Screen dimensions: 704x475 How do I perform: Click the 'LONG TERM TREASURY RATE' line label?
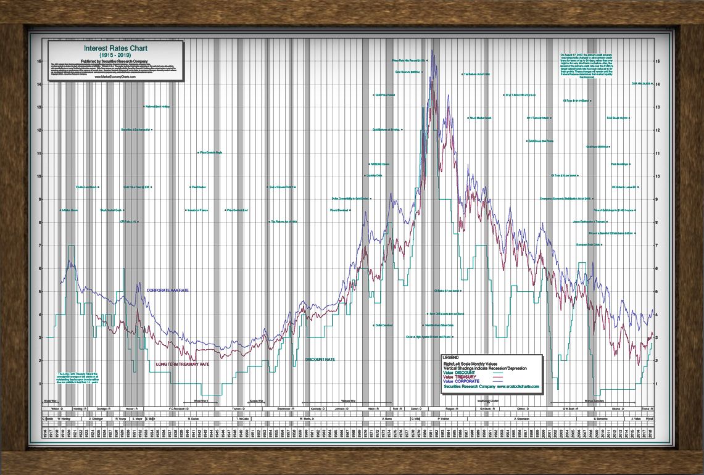tap(183, 364)
